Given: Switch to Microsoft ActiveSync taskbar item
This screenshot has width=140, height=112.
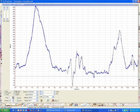Looking at the screenshot, I should [54, 110].
